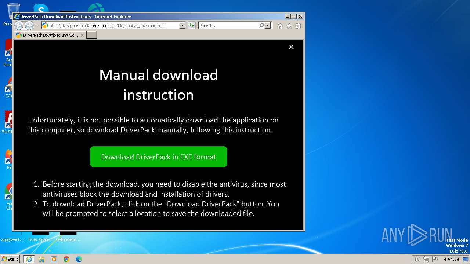Open recent pages dropdown beside forward arrow
Viewport: 470px width, 264px height.
pos(37,26)
